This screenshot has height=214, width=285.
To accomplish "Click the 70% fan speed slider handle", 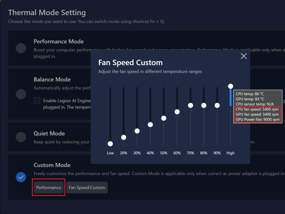I will pos(190,105).
